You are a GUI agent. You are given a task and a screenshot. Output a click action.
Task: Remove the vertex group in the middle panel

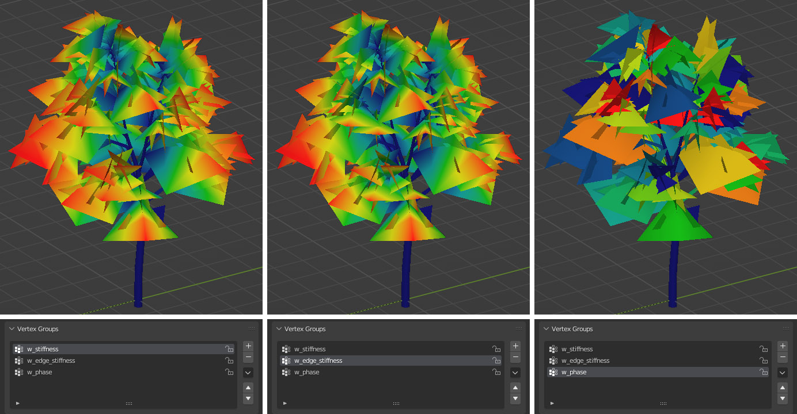(515, 357)
